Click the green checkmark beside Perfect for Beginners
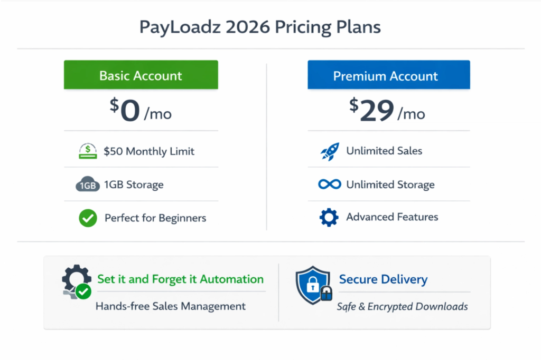 [88, 218]
